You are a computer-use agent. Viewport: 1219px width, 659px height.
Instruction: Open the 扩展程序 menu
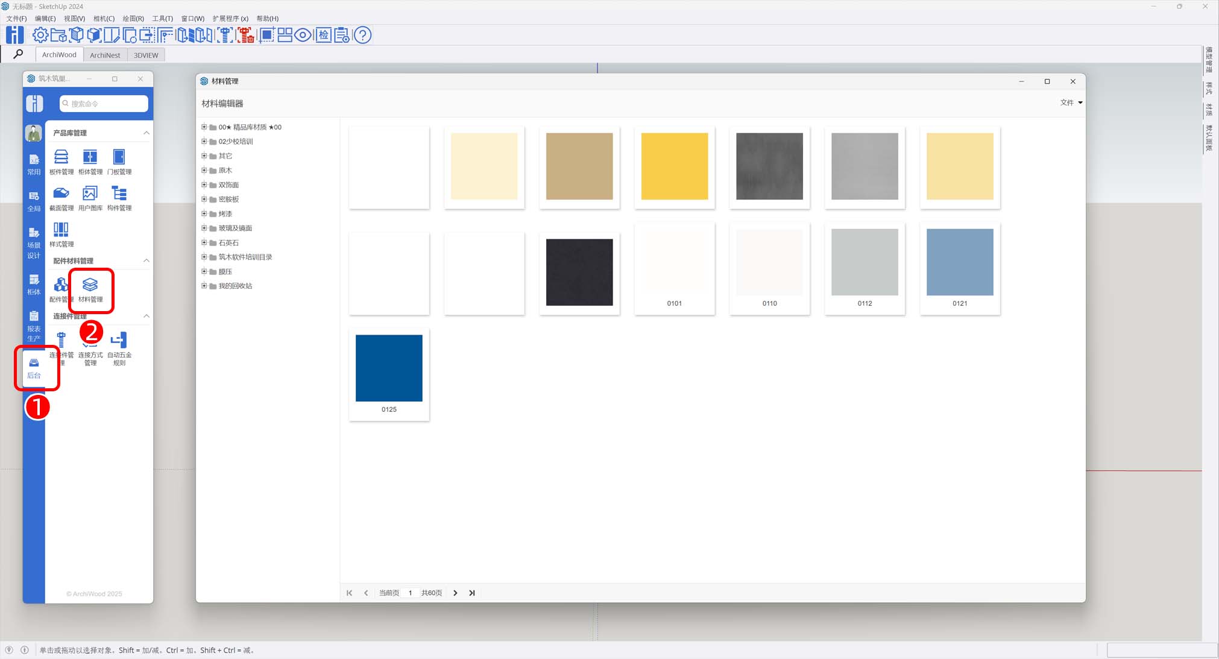(x=230, y=18)
